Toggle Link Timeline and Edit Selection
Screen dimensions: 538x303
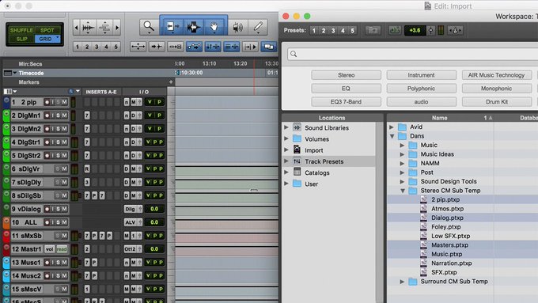tap(213, 47)
